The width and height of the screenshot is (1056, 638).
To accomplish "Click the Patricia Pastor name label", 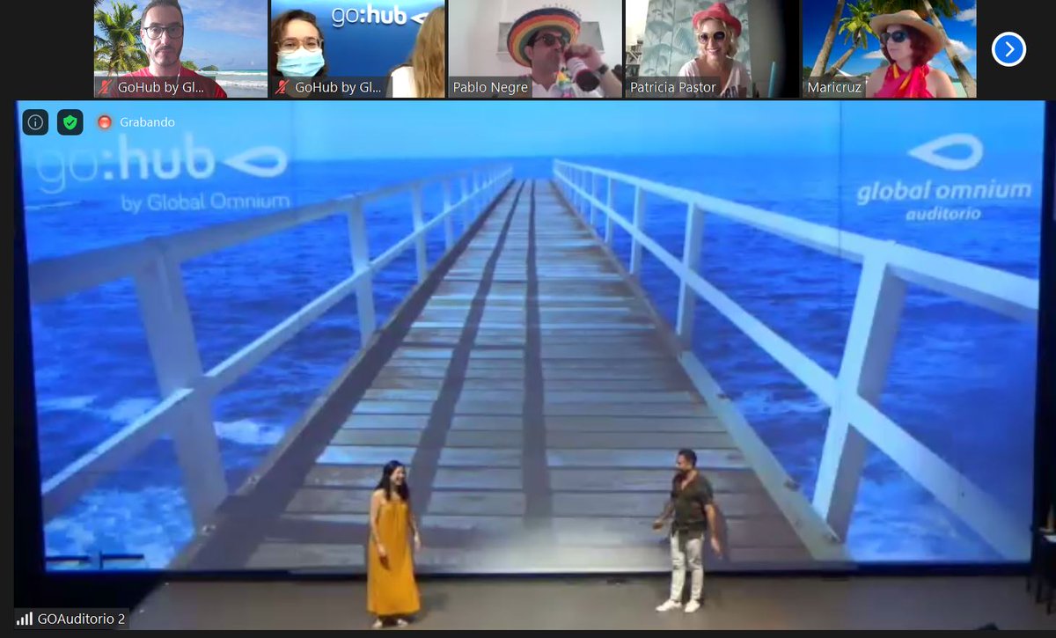I will click(x=673, y=88).
